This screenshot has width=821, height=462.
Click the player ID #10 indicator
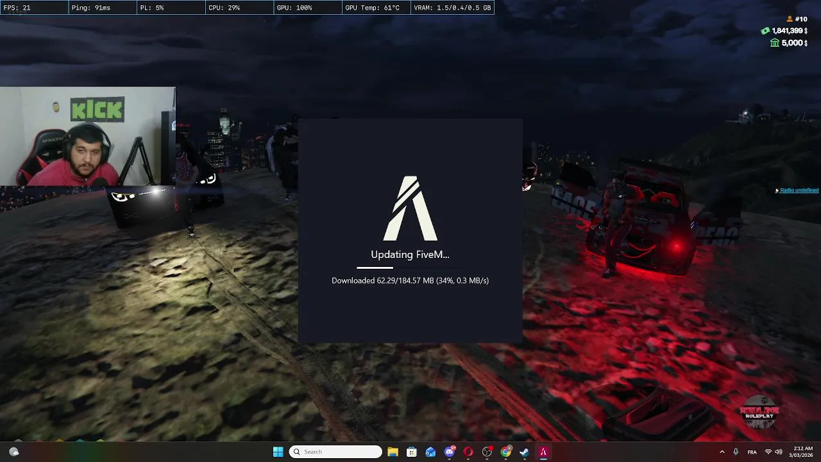coord(801,19)
